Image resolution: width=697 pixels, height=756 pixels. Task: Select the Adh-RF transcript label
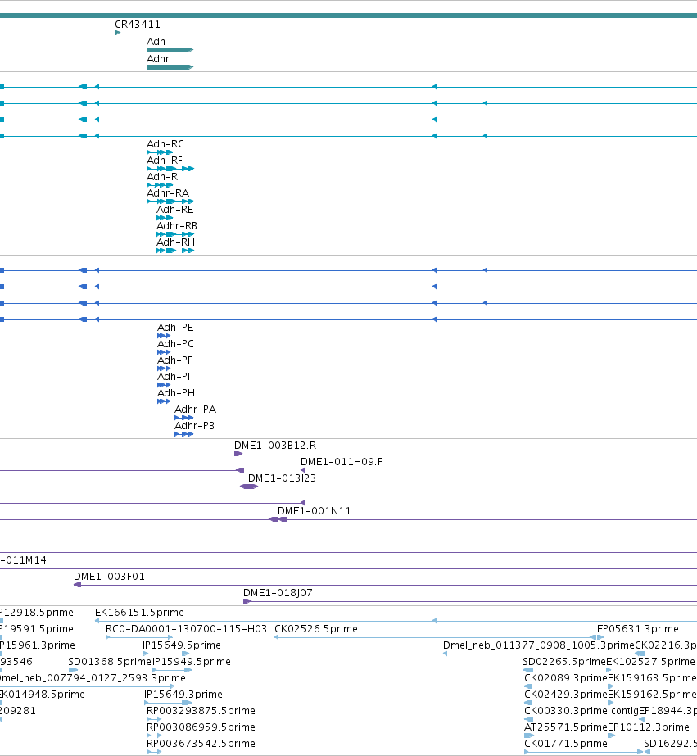[x=165, y=160]
